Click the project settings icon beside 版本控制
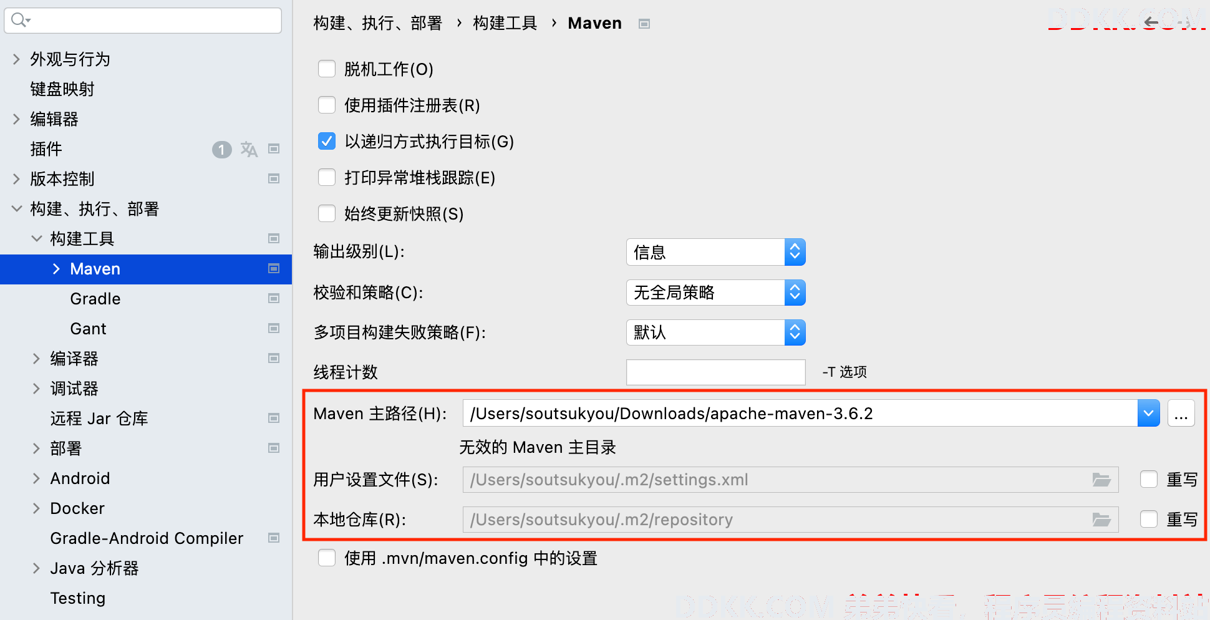Viewport: 1210px width, 620px height. coord(274,179)
